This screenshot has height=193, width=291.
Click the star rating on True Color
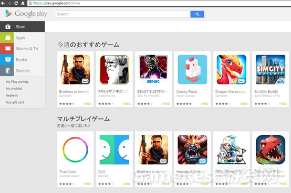(67, 184)
